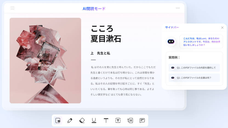Click the Lumi greeting message bubble
Viewport: 228px width, 128px height.
[201, 42]
